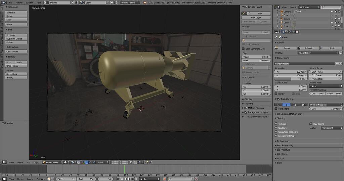Viewport: 344px width, 181px height.
Task: Adjust the 50% resolution percentage slider
Action: coord(291,79)
